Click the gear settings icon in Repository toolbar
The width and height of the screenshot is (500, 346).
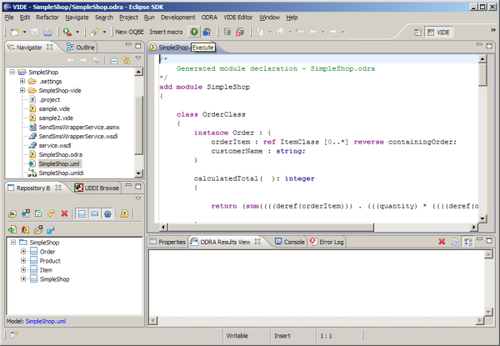(107, 213)
